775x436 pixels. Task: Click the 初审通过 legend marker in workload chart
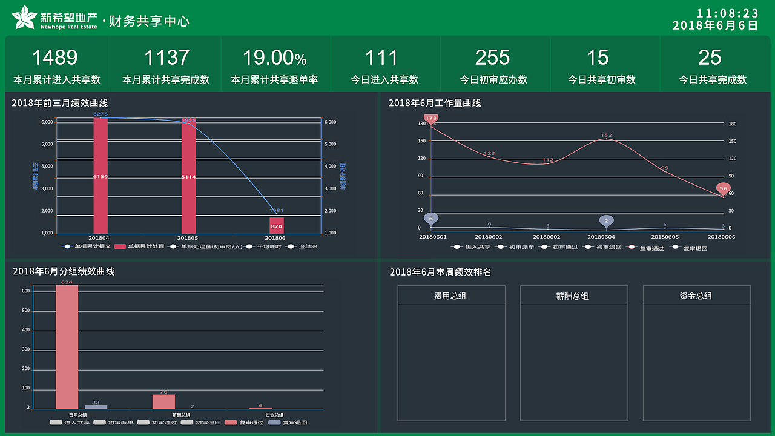pos(544,248)
